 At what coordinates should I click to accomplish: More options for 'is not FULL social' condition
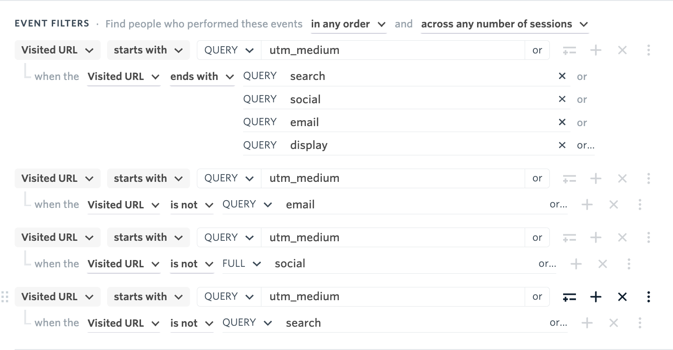[629, 264]
